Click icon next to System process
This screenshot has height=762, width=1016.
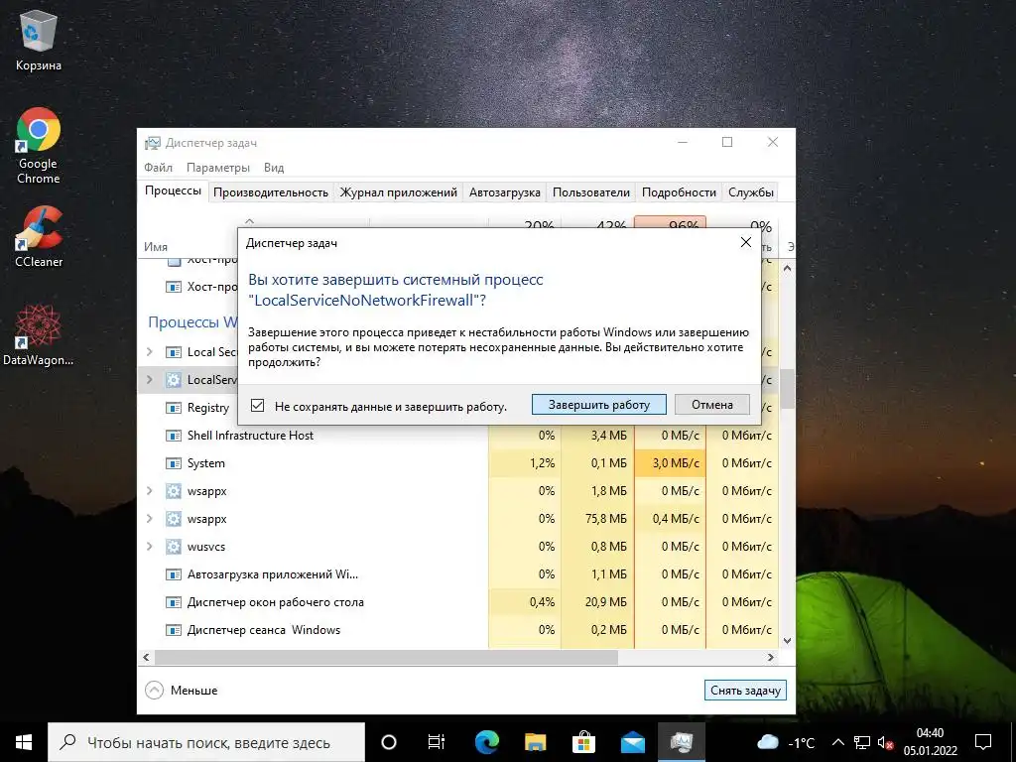click(x=173, y=463)
